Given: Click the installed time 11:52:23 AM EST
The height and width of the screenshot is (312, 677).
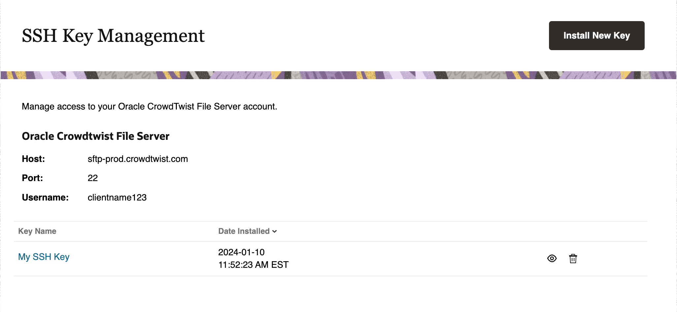Looking at the screenshot, I should tap(253, 265).
